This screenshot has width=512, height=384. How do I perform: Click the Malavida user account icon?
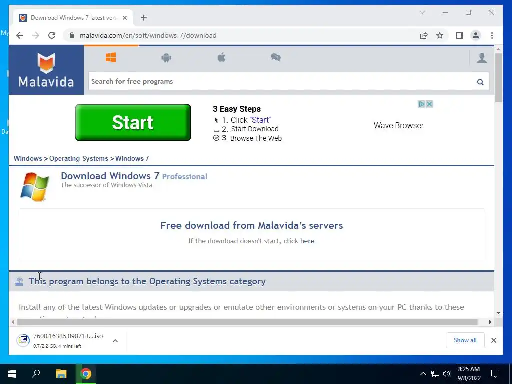click(x=482, y=58)
